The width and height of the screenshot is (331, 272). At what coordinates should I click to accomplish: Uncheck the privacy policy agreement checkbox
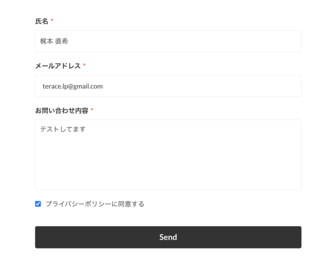(x=38, y=204)
